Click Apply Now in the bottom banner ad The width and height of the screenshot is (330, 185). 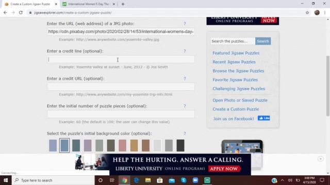(x=224, y=169)
